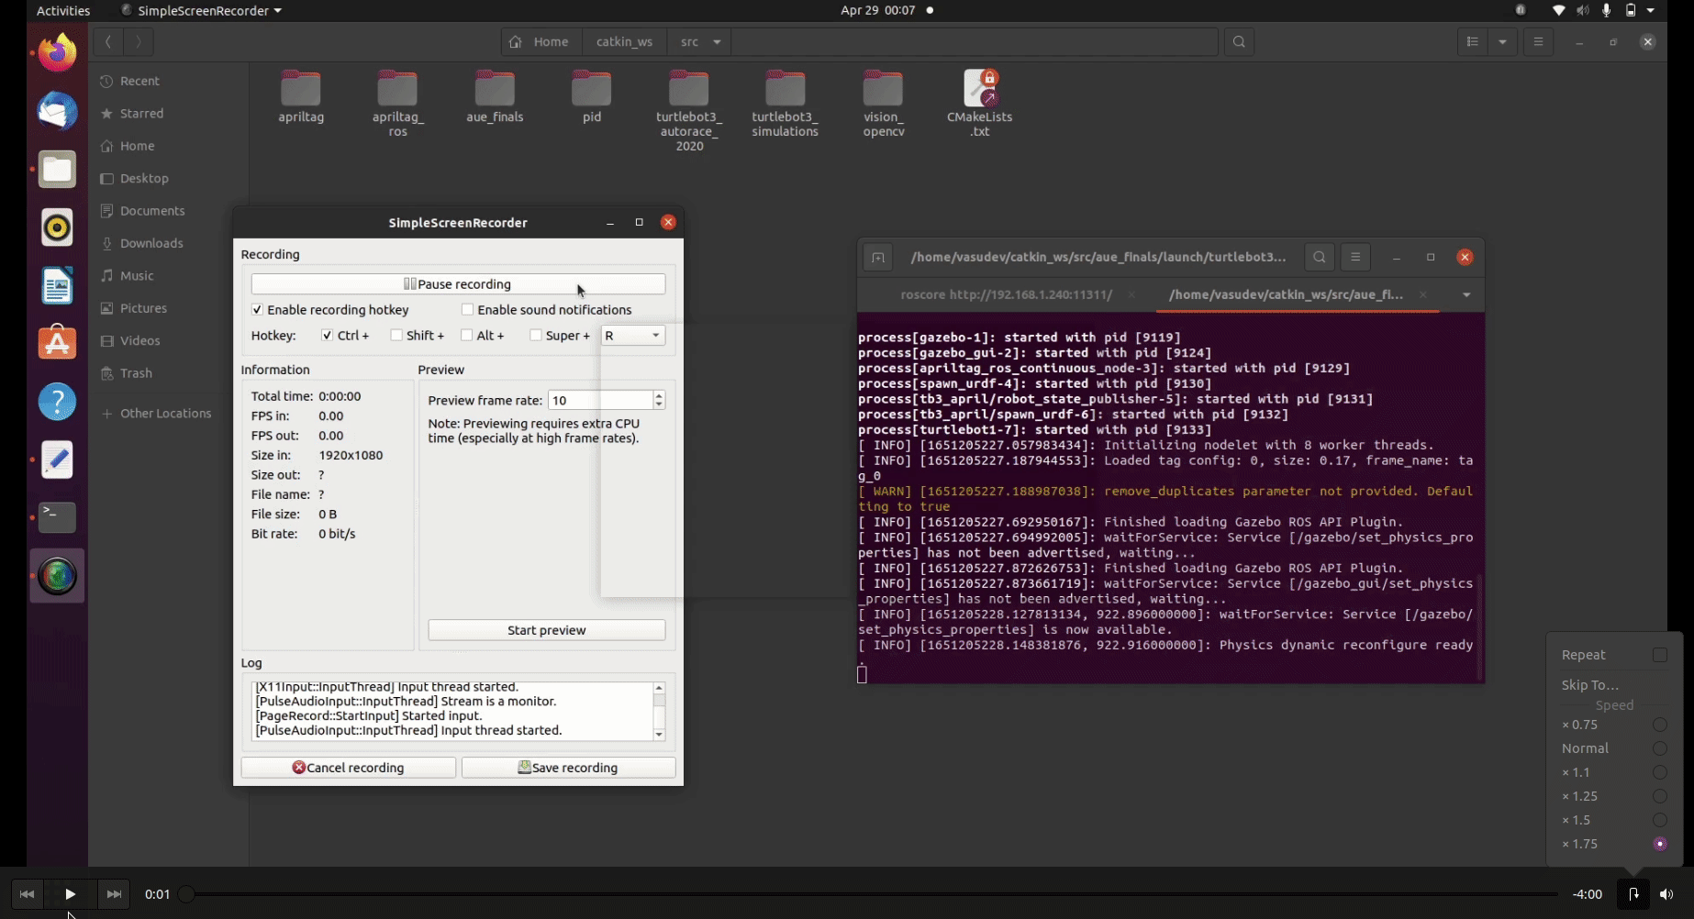This screenshot has width=1694, height=919.
Task: Select SimpleScreenRecorder lens icon in dock
Action: 57,576
